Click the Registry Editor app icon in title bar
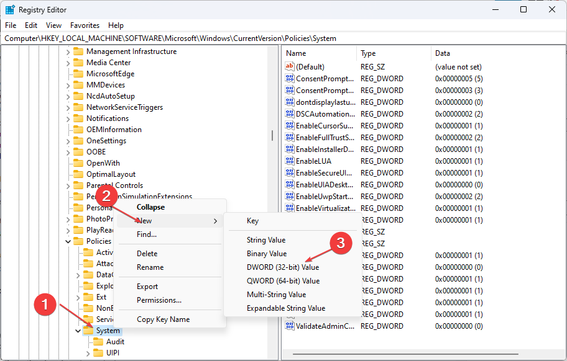 tap(10, 10)
